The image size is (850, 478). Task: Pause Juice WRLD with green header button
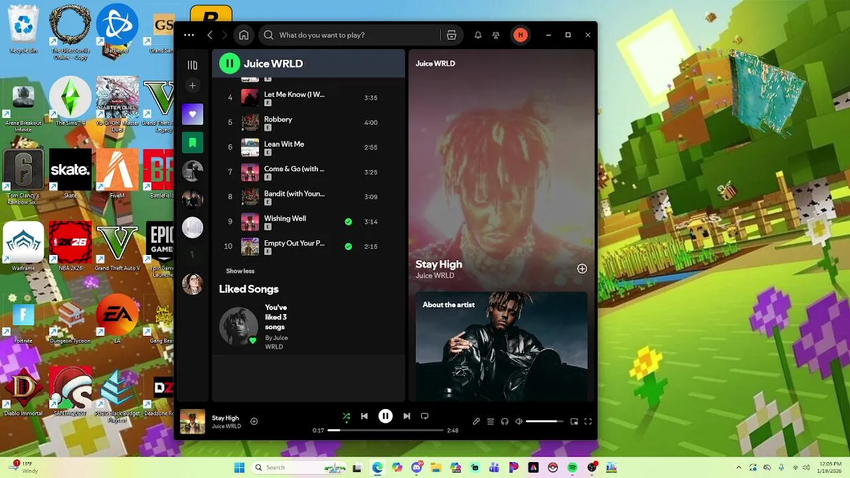pos(229,64)
